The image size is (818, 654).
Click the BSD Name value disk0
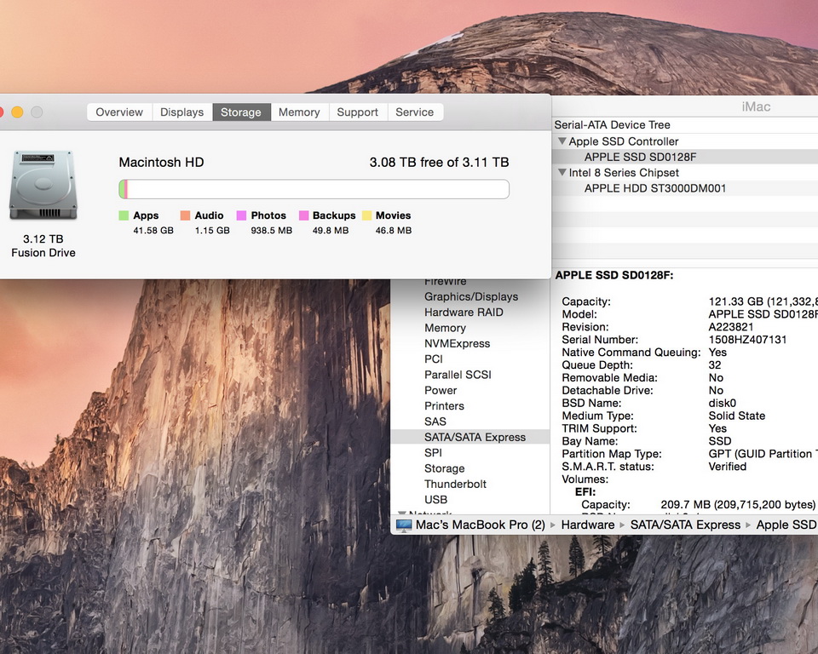(x=722, y=404)
